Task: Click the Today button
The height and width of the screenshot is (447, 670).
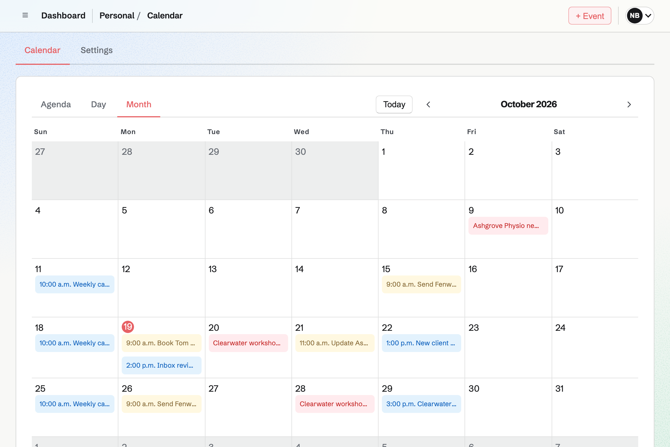Action: click(x=394, y=104)
